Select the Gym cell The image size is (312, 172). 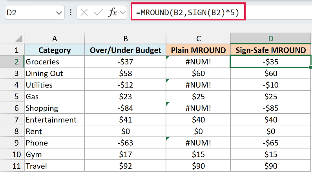[x=55, y=154]
